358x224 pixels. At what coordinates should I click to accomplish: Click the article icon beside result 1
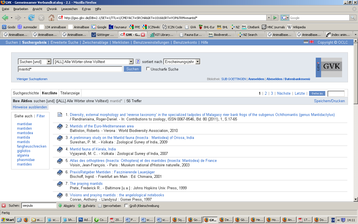tap(60, 115)
